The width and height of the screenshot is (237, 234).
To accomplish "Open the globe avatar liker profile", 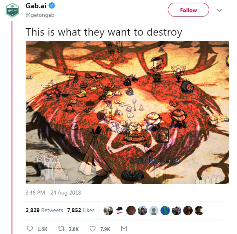I will 165,211.
